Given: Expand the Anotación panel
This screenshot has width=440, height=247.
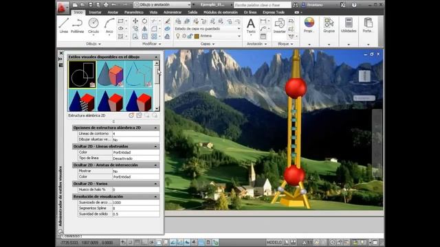Looking at the screenshot, I should [x=256, y=44].
